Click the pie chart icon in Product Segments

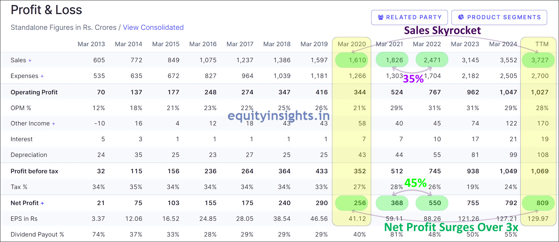click(x=461, y=17)
